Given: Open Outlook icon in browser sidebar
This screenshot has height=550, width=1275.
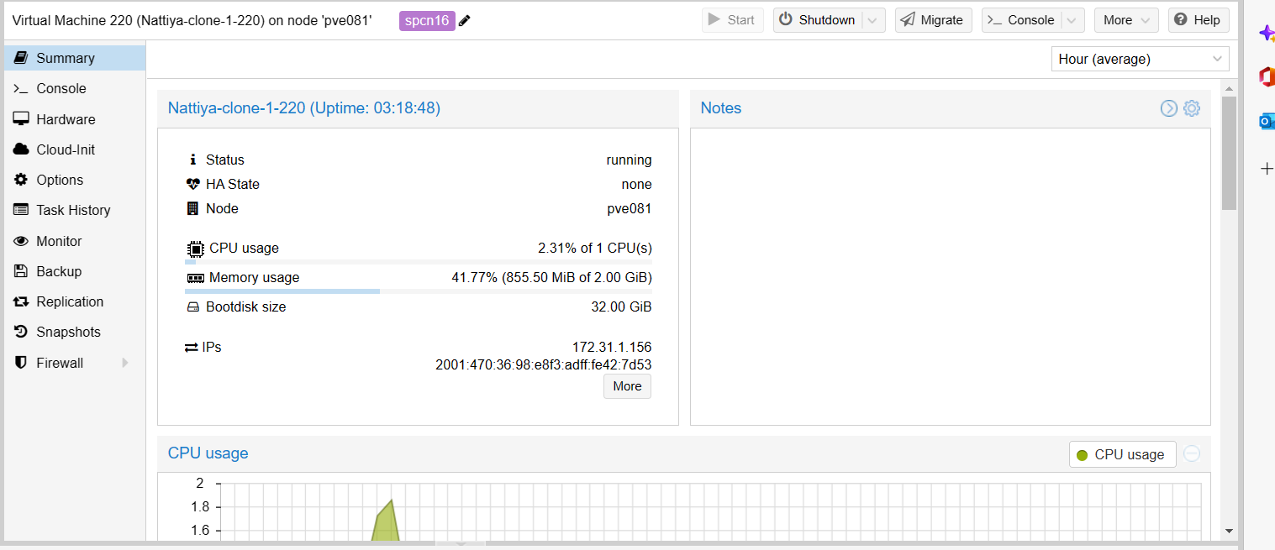Looking at the screenshot, I should [1267, 122].
